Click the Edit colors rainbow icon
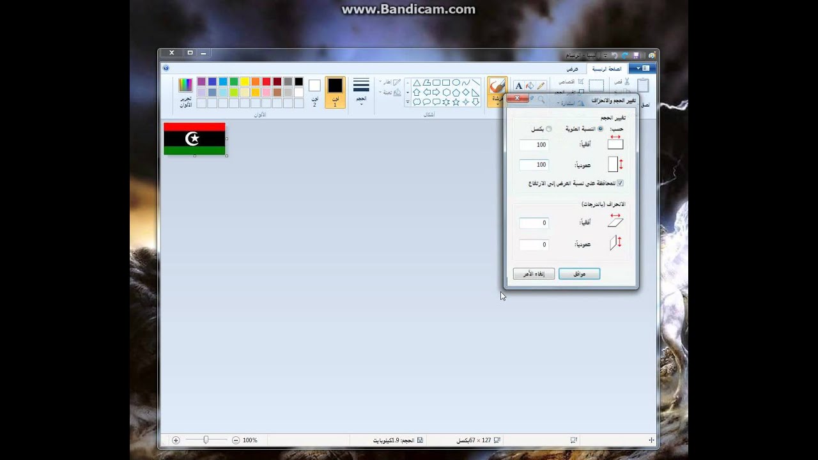 point(185,86)
